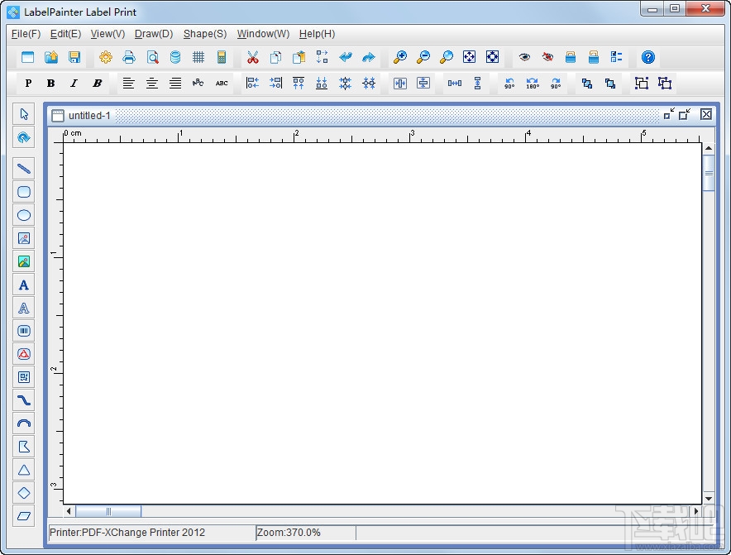This screenshot has width=731, height=555.
Task: Open the print preview magnifier icon
Action: click(x=152, y=57)
